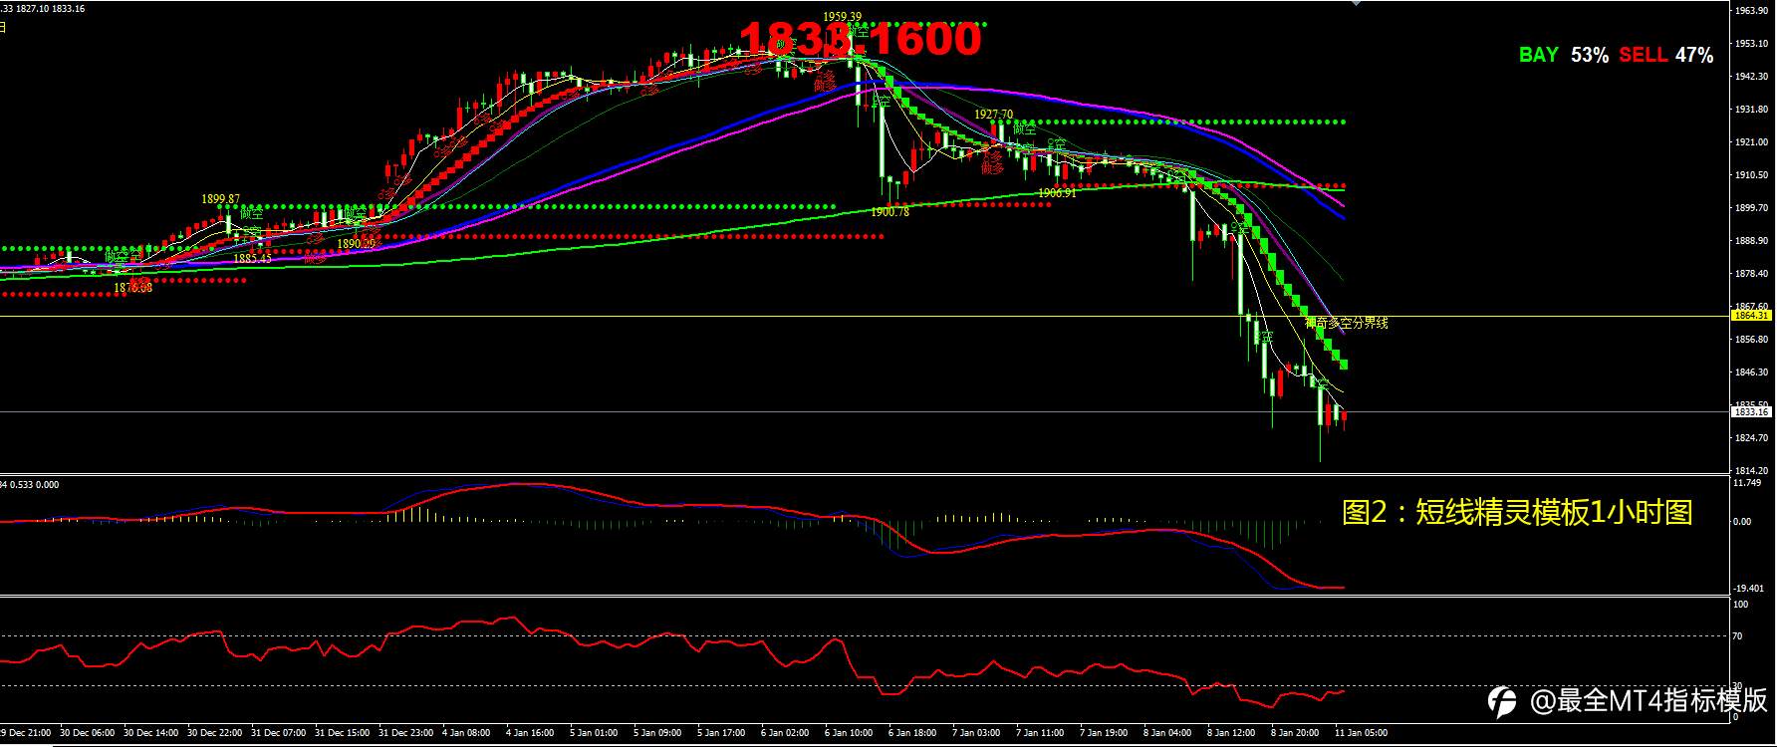The height and width of the screenshot is (747, 1777).
Task: Click the 6 Jan 02:00 time label
Action: click(x=785, y=733)
